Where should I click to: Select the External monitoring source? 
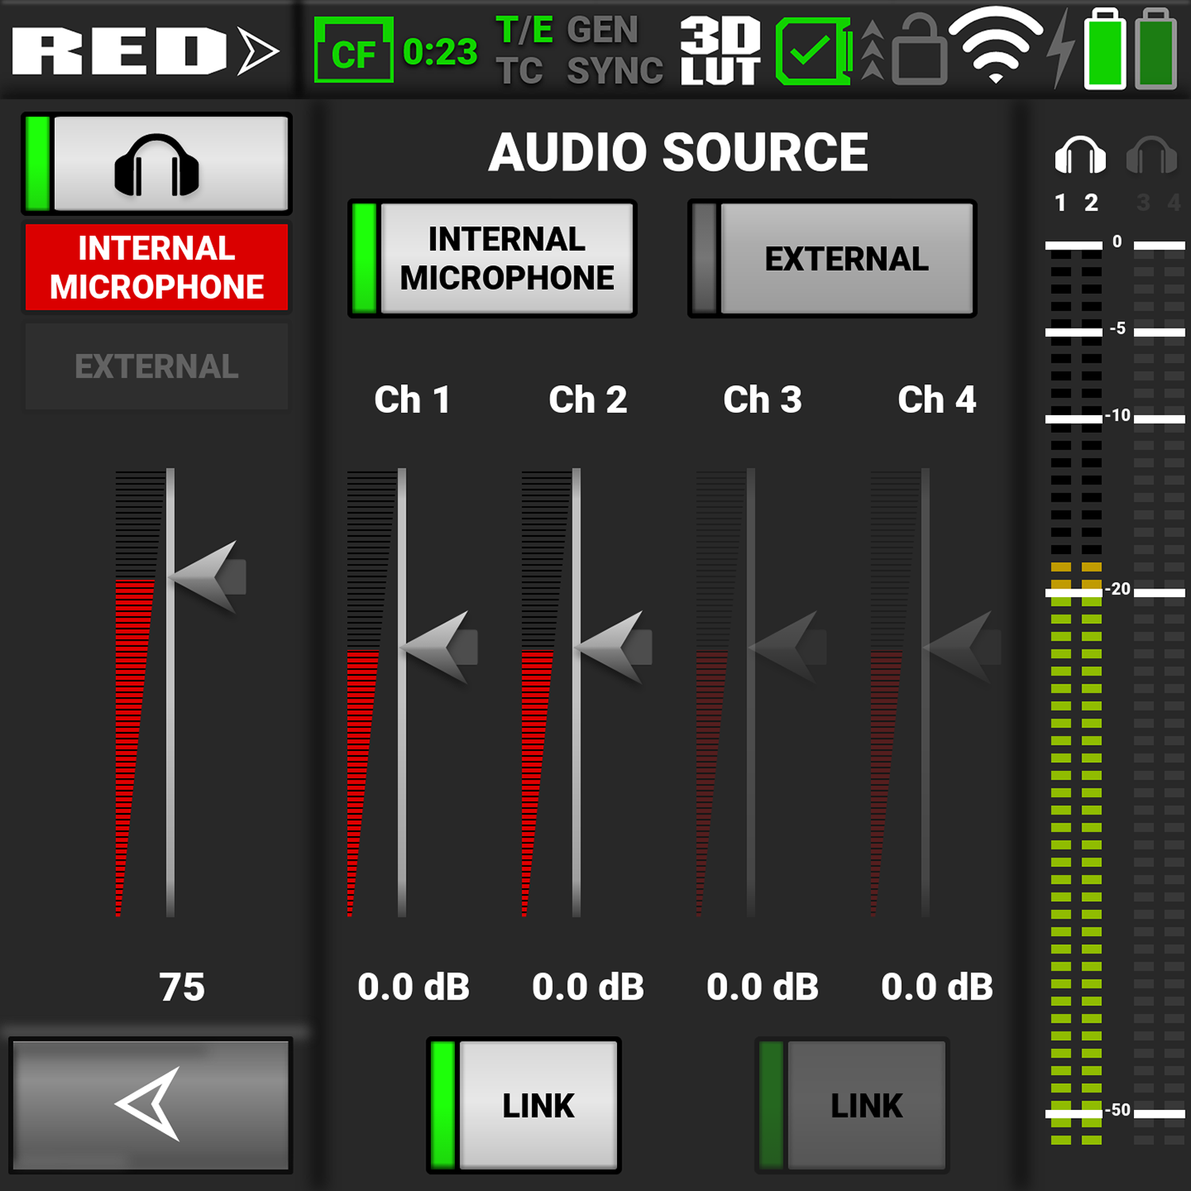coord(156,365)
